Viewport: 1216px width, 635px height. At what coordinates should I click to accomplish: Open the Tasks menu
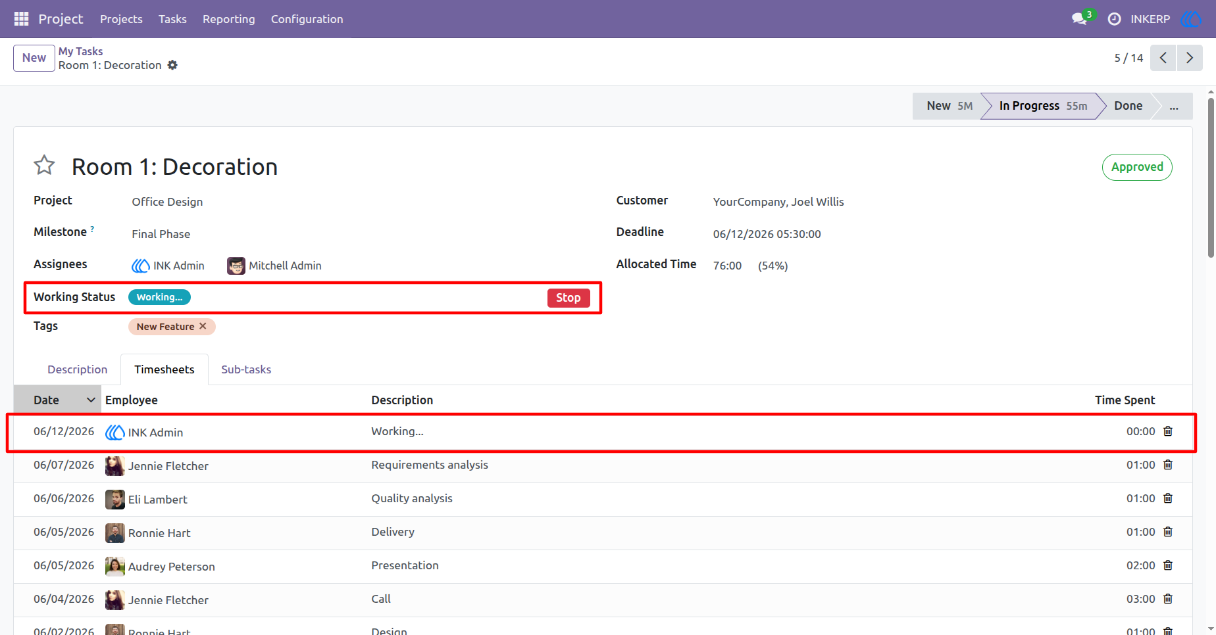[x=172, y=19]
